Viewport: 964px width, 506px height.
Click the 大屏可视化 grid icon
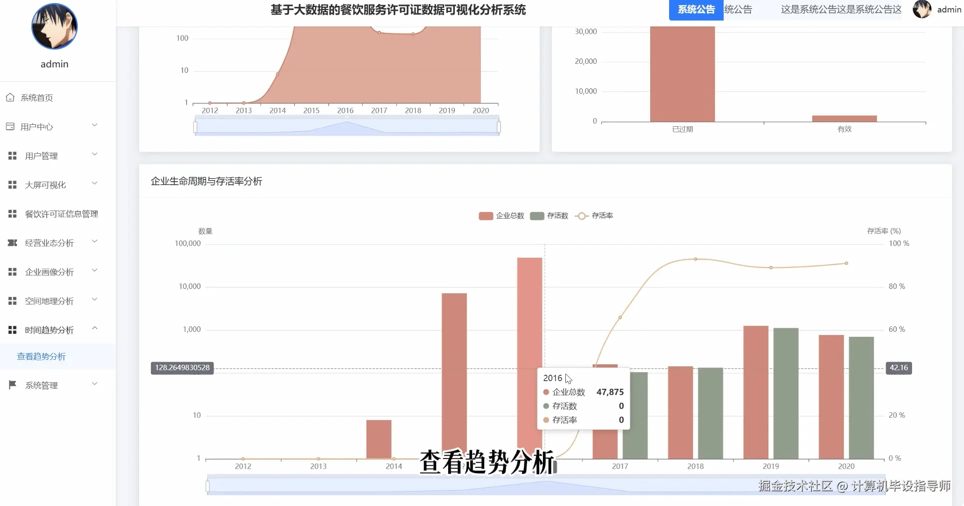click(x=12, y=185)
